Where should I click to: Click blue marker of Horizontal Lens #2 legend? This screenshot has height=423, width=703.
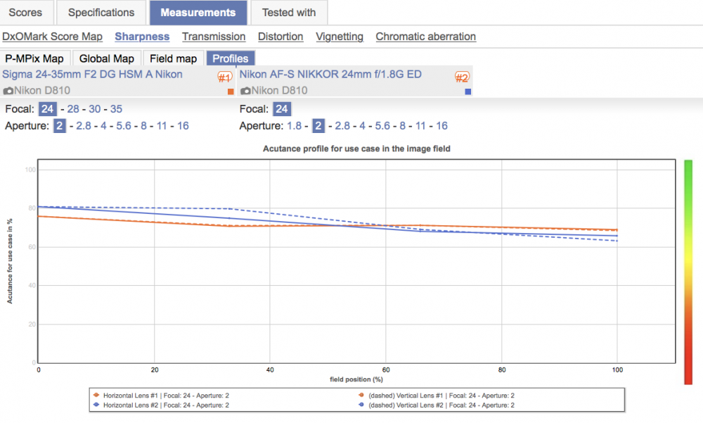[x=96, y=405]
